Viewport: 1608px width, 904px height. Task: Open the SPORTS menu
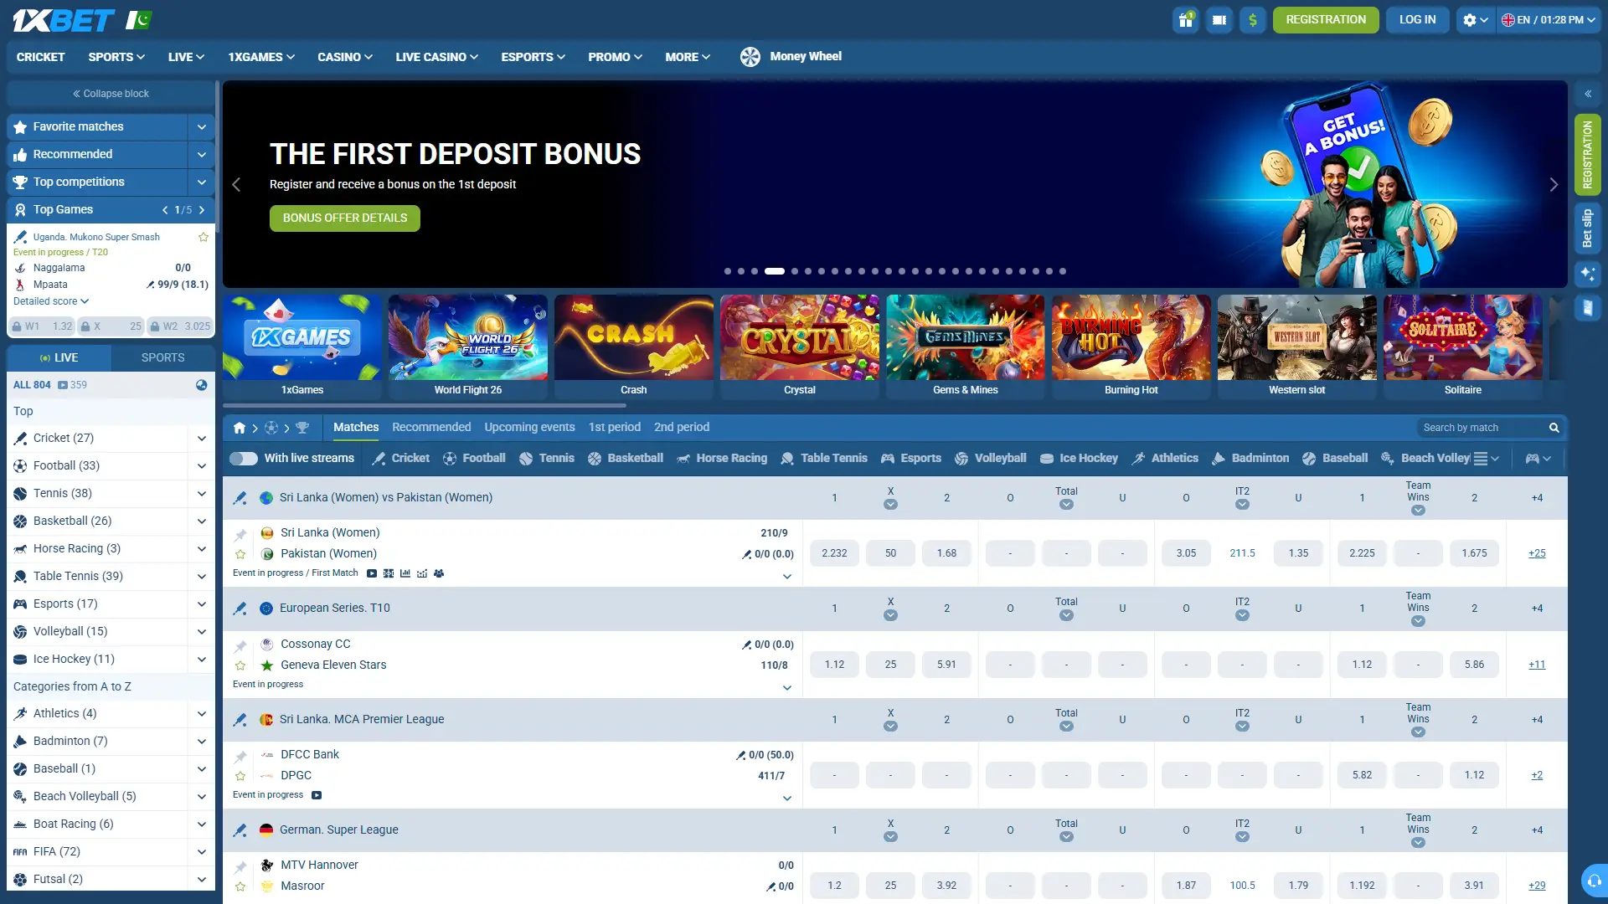tap(116, 57)
